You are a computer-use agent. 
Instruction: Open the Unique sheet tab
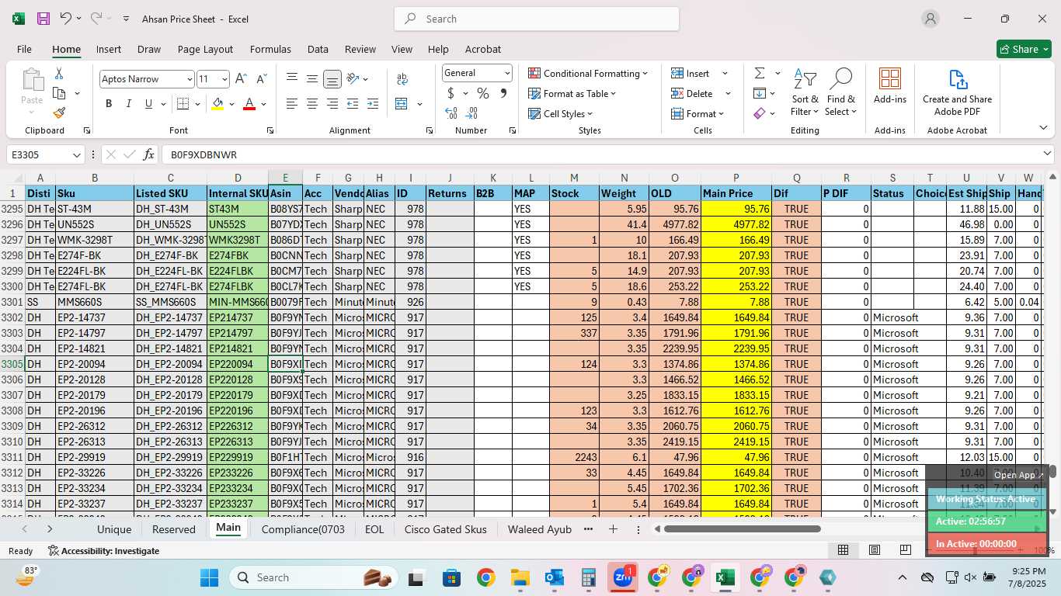point(114,529)
